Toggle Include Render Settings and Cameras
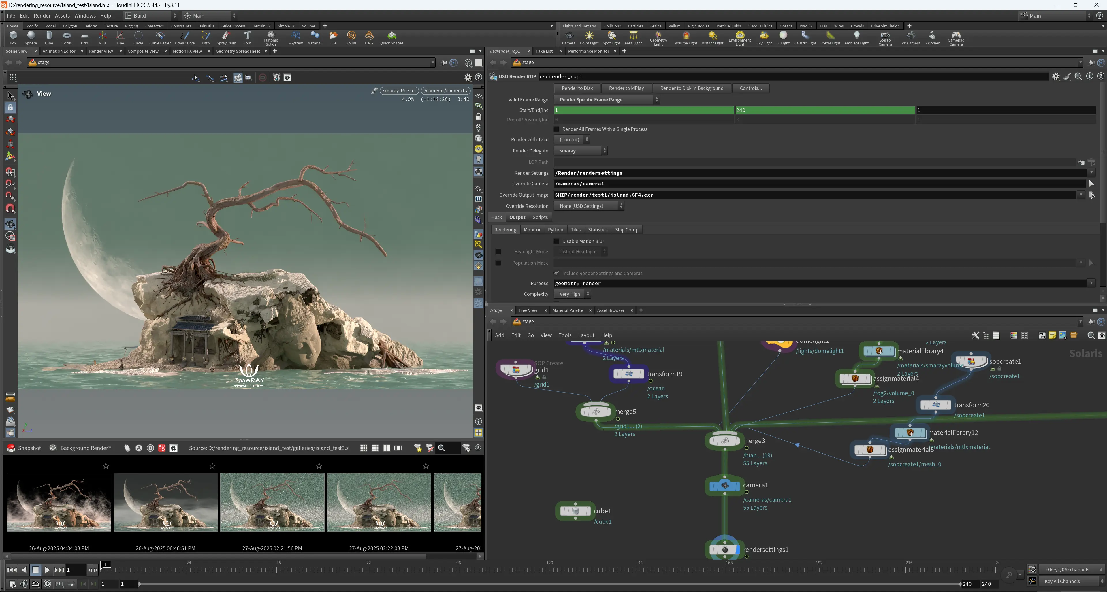The height and width of the screenshot is (592, 1107). (556, 273)
